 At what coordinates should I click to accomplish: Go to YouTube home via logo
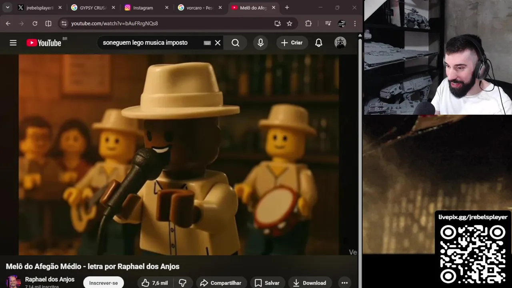[x=44, y=43]
